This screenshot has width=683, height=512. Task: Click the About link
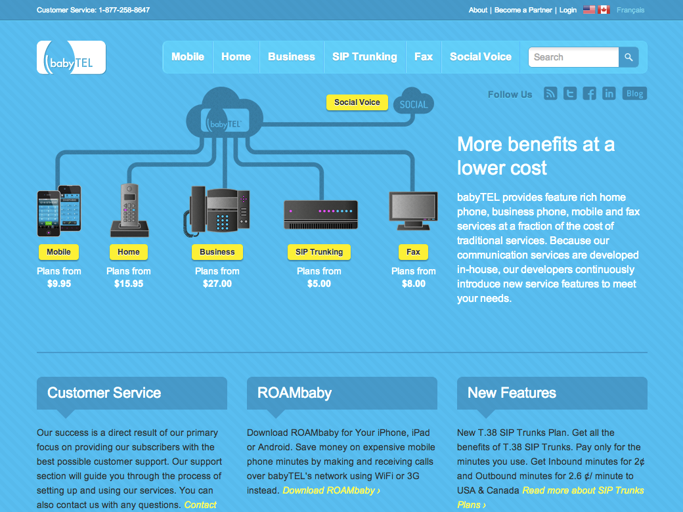coord(478,10)
